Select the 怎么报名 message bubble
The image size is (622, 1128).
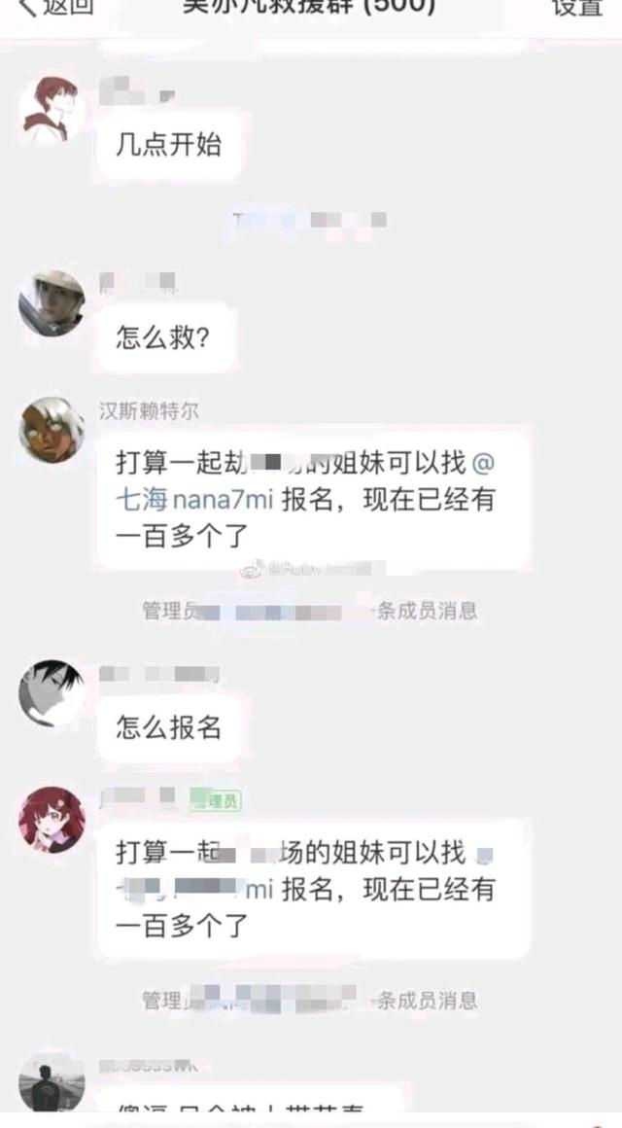169,728
